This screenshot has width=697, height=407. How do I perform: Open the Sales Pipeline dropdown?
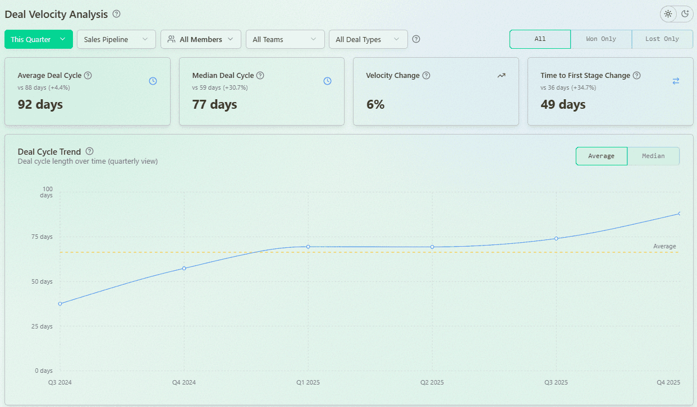click(x=116, y=39)
